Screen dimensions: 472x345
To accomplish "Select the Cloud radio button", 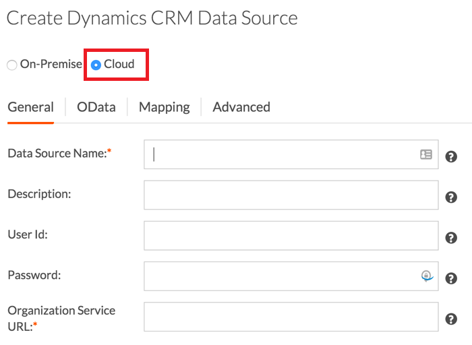I will (x=96, y=65).
